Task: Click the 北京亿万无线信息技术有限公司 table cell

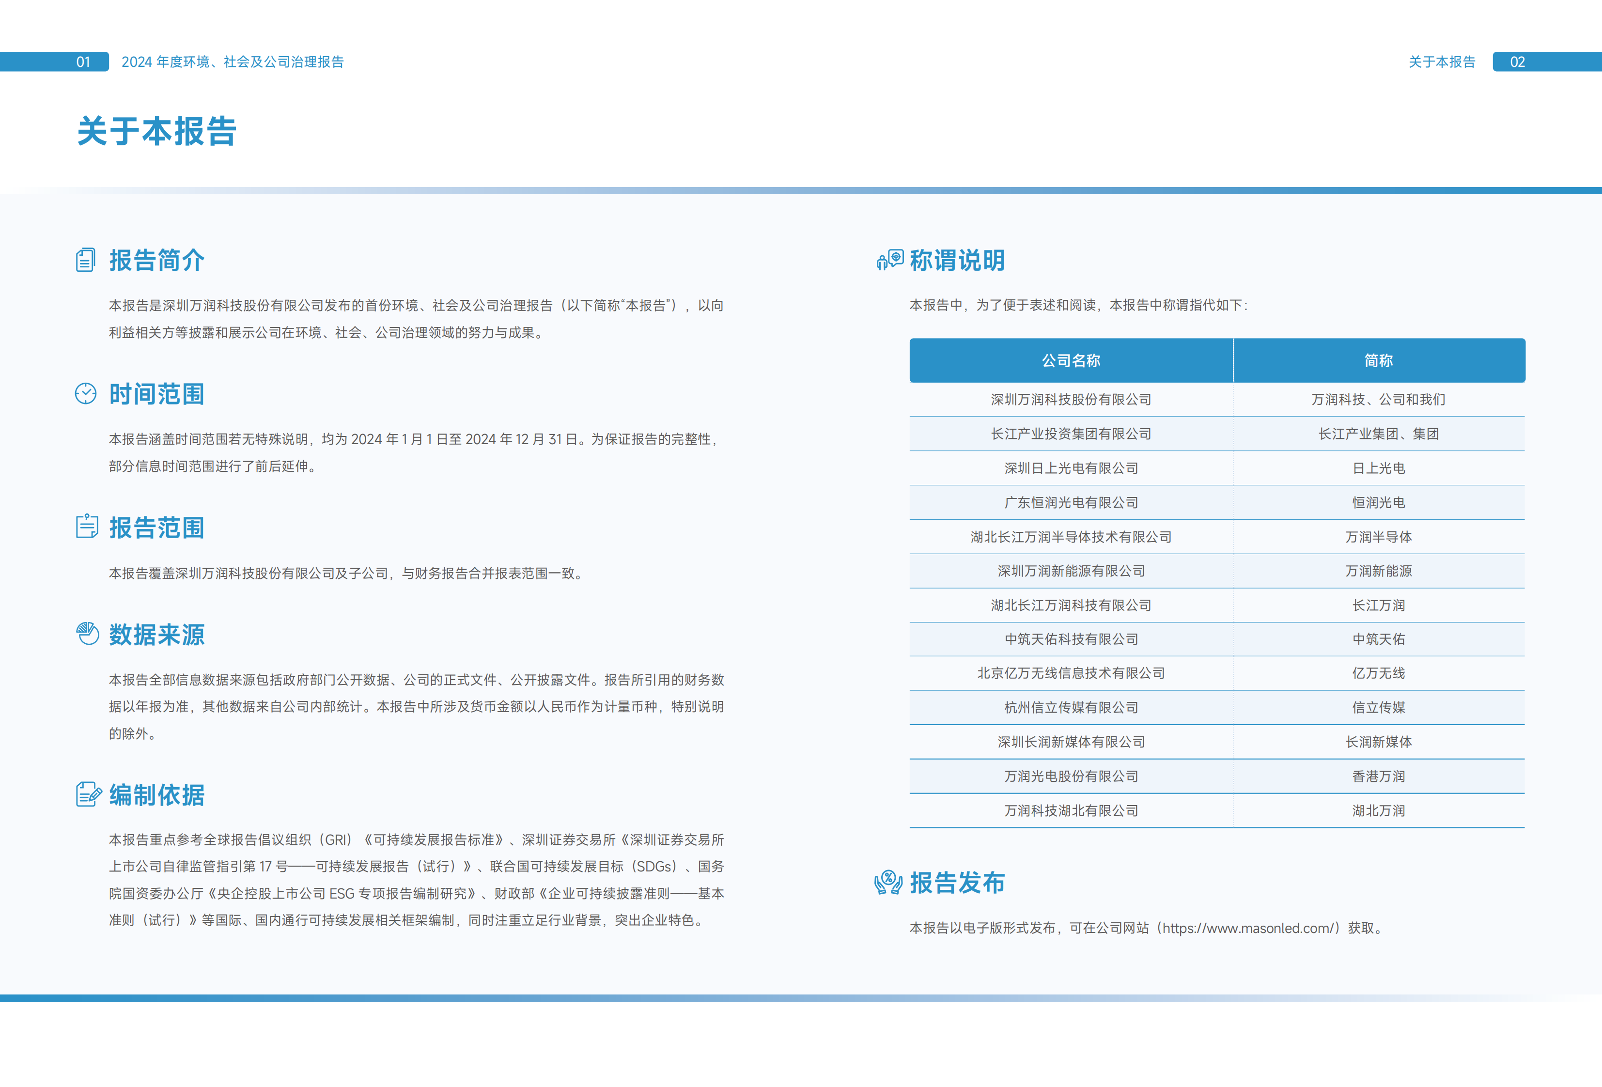Action: [x=1071, y=673]
